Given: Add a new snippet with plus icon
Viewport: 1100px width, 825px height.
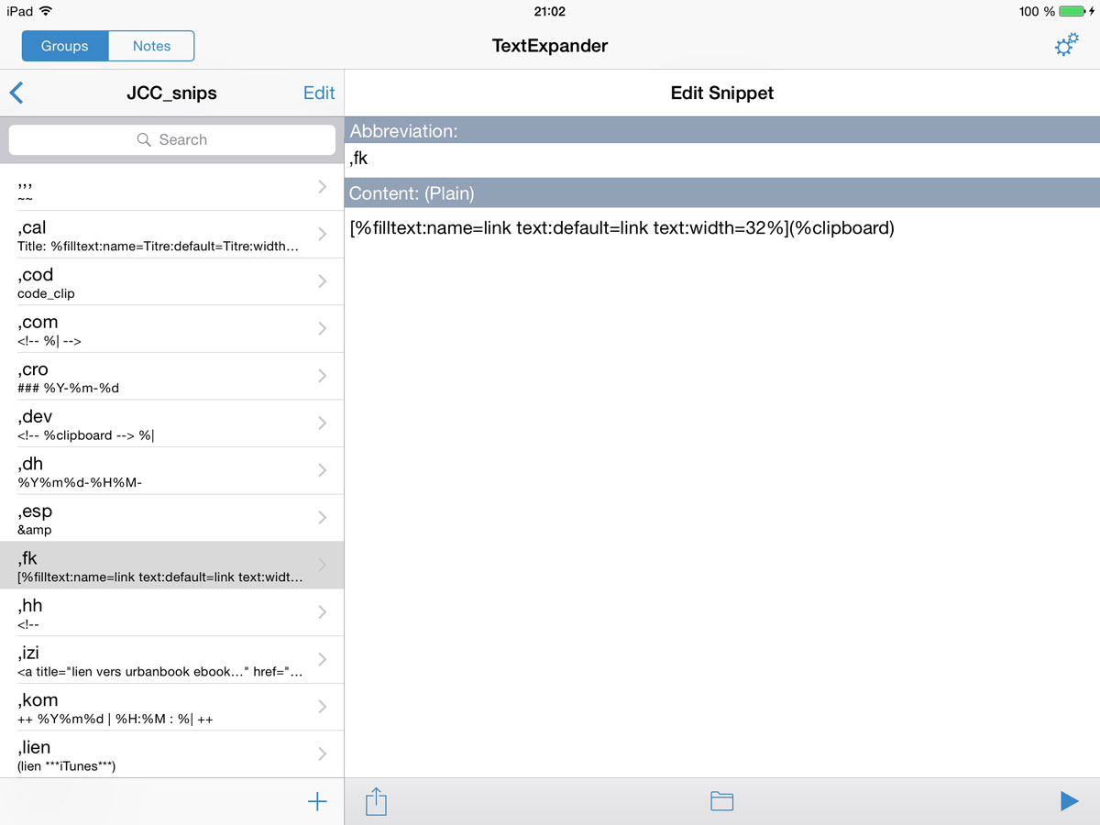Looking at the screenshot, I should (317, 802).
